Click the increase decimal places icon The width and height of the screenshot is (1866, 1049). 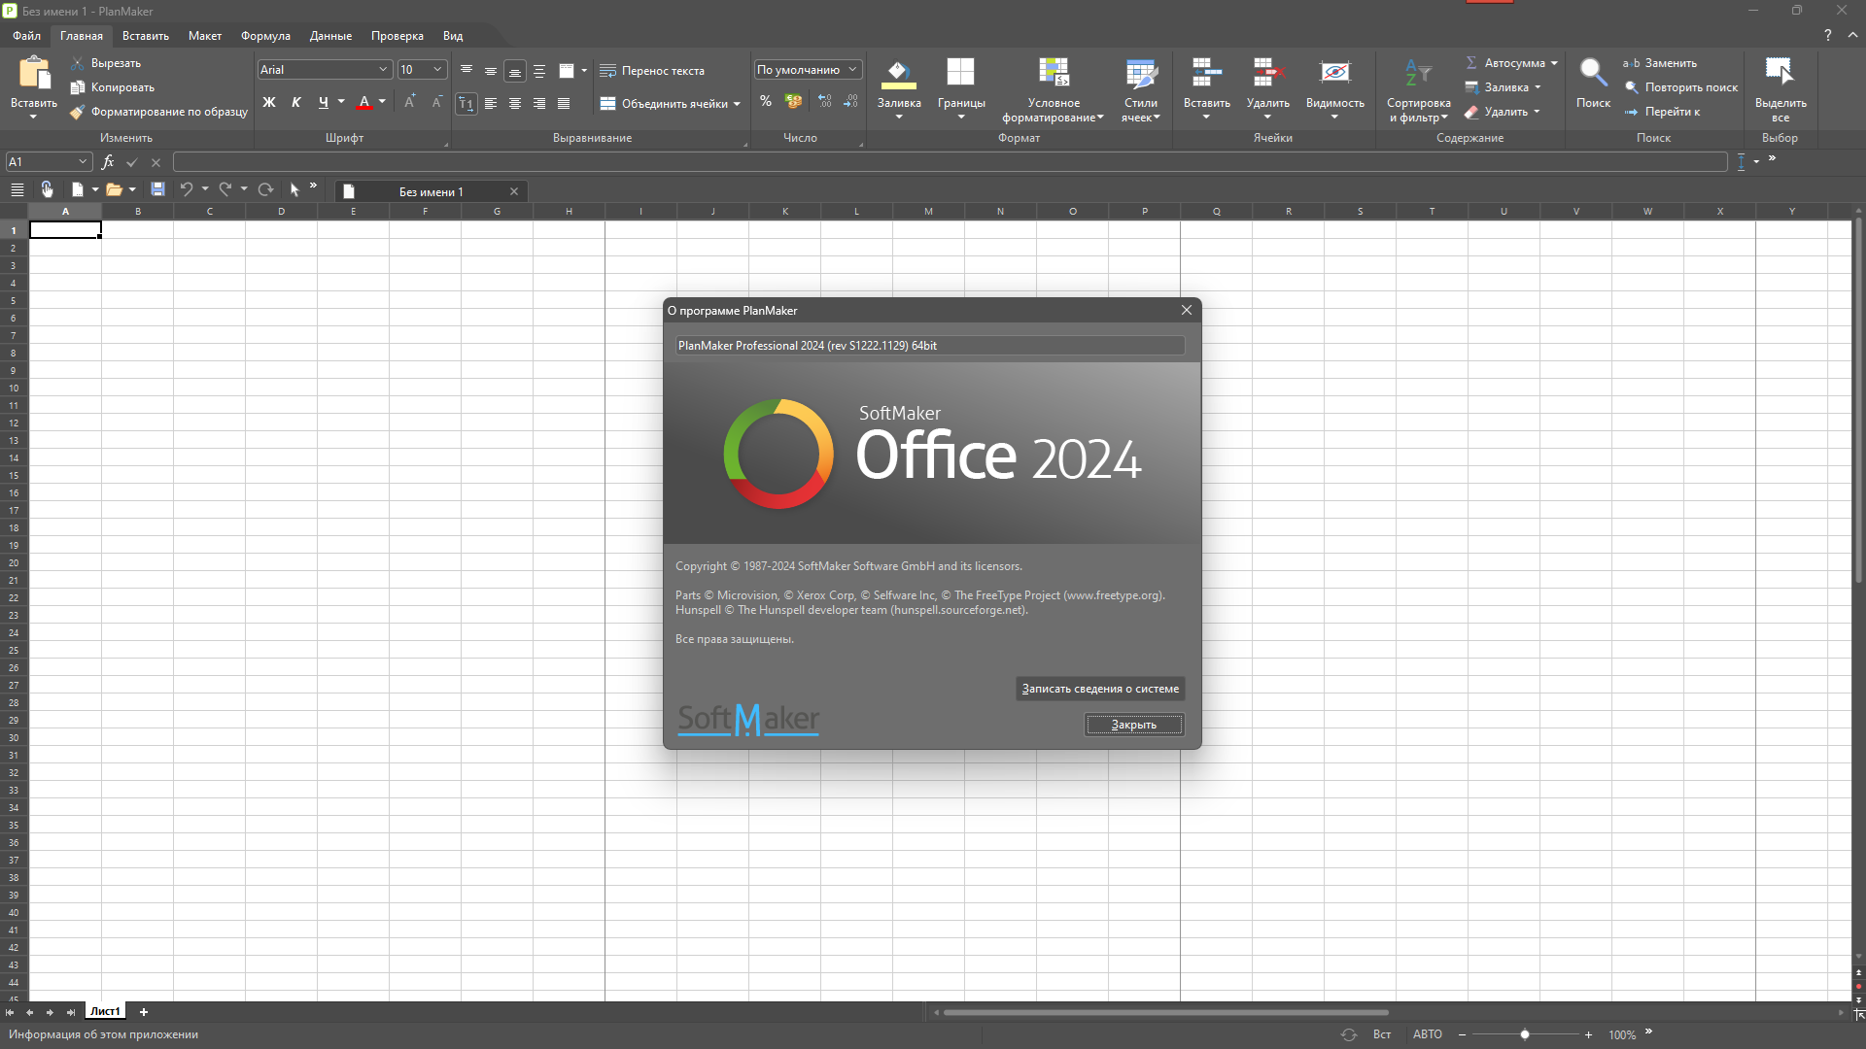pos(825,101)
